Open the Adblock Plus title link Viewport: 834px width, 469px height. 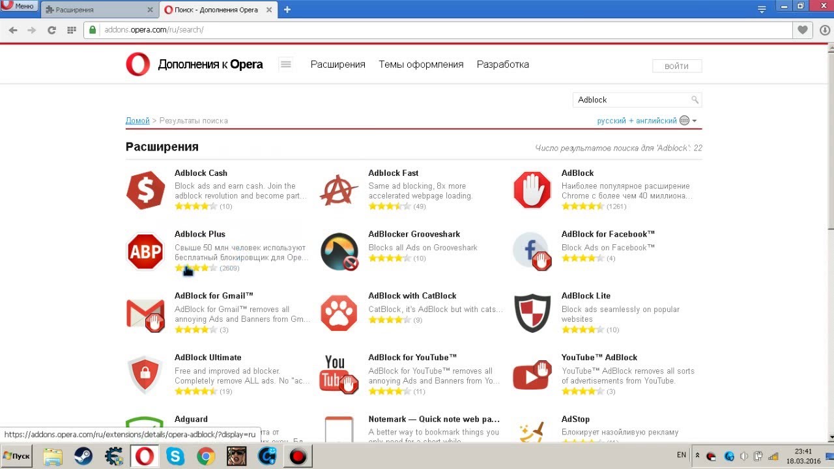[200, 234]
